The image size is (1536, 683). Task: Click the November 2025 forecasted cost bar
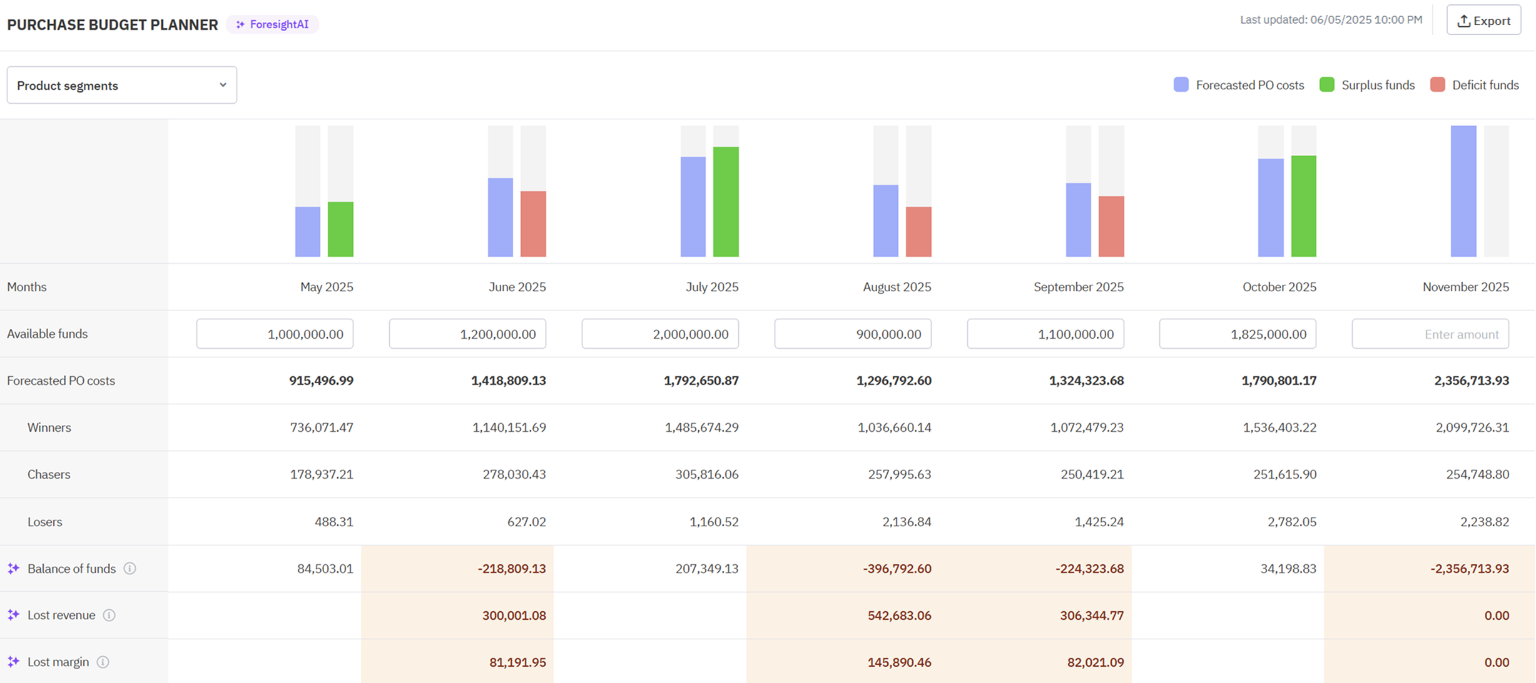click(1463, 191)
